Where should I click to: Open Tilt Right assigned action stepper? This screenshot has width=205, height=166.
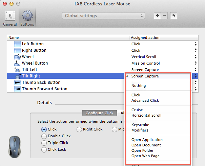[x=196, y=76]
